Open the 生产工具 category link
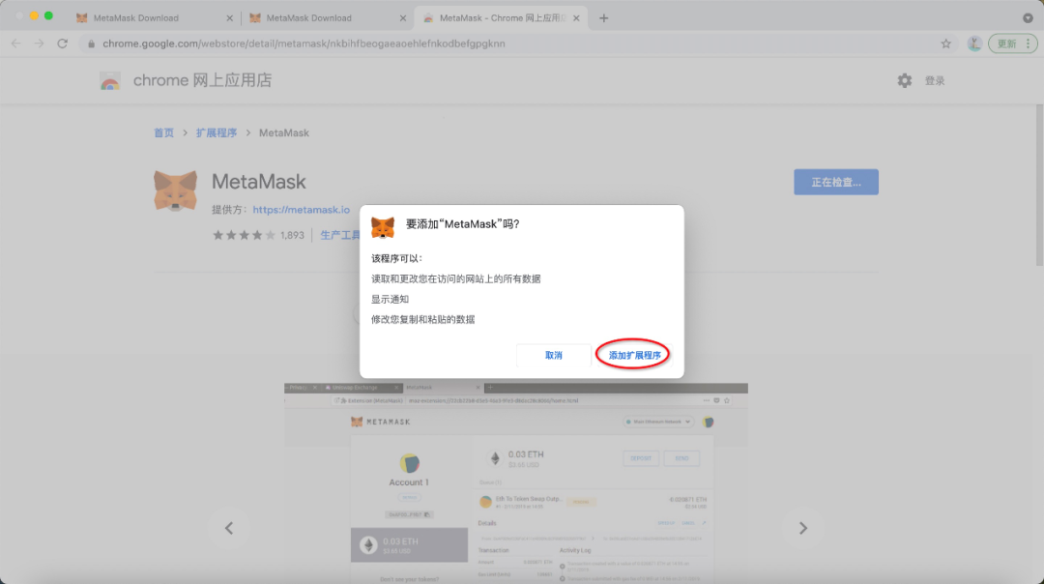The width and height of the screenshot is (1044, 584). coord(340,235)
